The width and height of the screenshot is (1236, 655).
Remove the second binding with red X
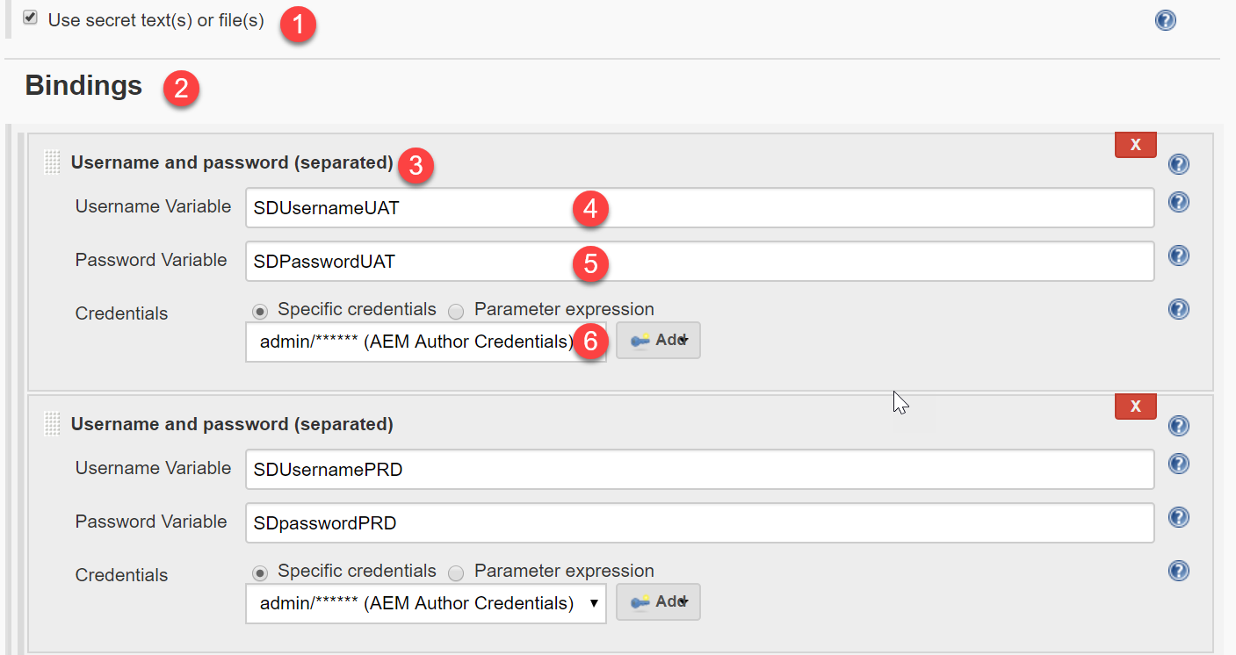[x=1135, y=407]
